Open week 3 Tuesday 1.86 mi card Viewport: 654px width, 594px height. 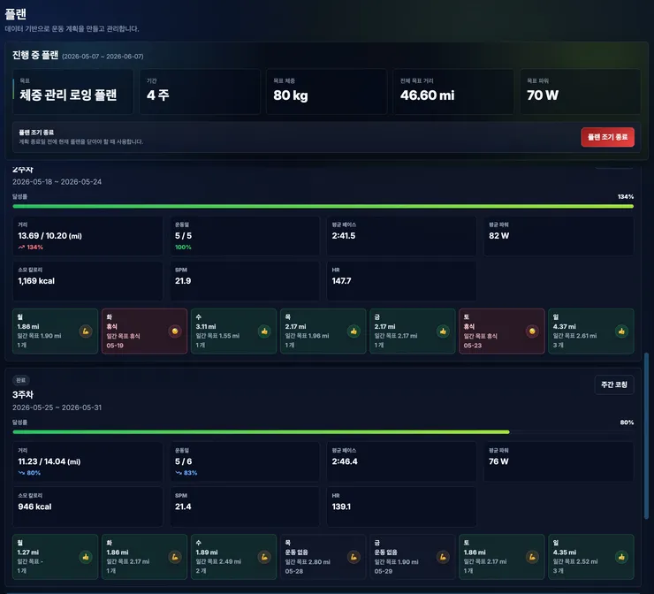click(x=144, y=557)
